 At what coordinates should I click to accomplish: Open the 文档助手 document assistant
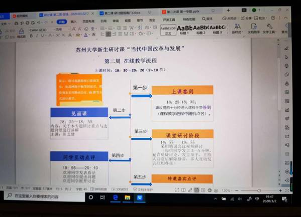[x=254, y=29]
